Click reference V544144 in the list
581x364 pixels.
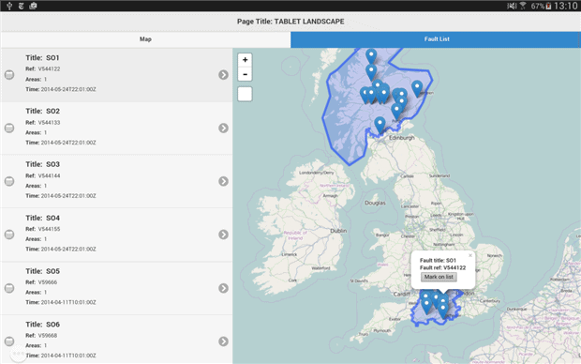tap(49, 175)
